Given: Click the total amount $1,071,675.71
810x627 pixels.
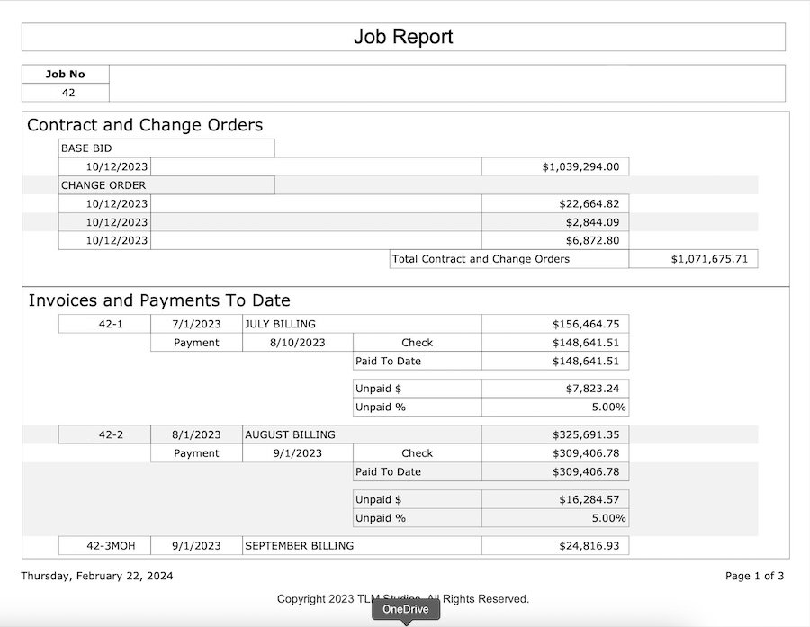Looking at the screenshot, I should (693, 259).
